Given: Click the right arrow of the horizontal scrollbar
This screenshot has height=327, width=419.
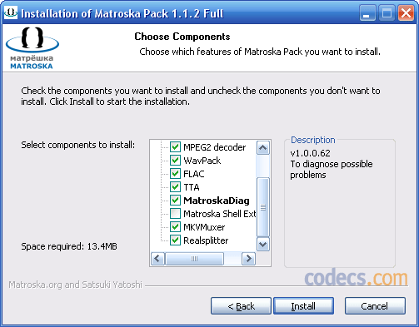Looking at the screenshot, I should 248,259.
